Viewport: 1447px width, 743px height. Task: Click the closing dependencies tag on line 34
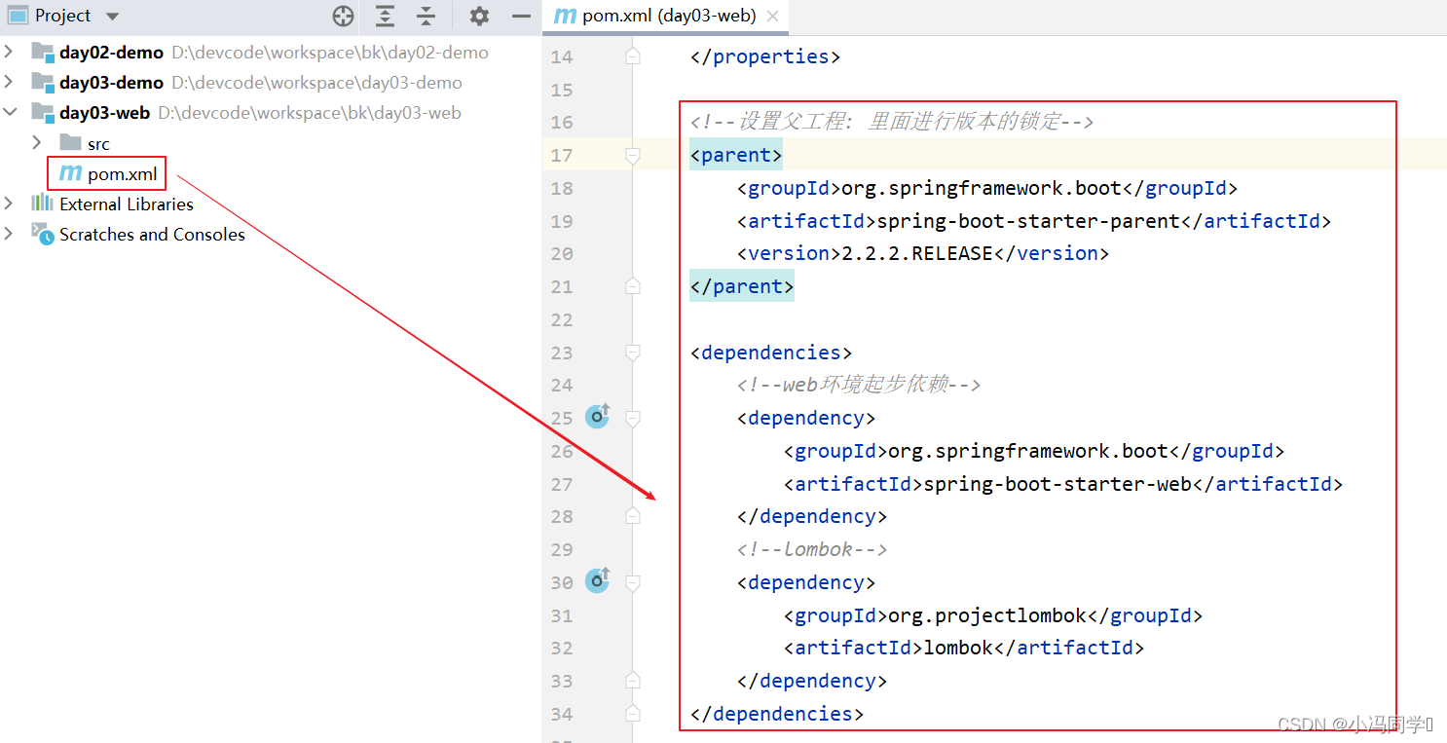point(777,714)
